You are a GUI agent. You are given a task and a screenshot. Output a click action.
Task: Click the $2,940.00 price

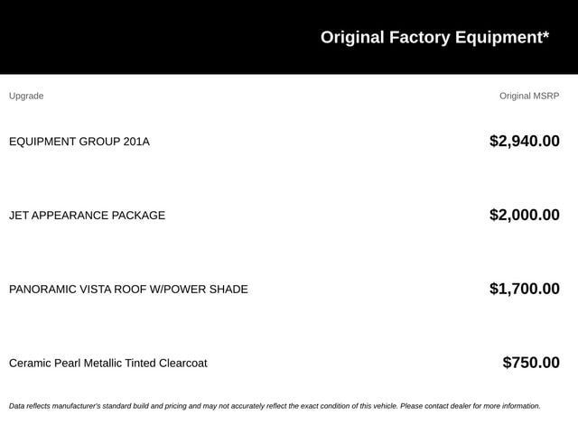pos(524,141)
